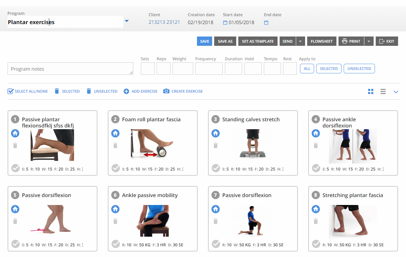Open the FLOWSHEET

(322, 41)
